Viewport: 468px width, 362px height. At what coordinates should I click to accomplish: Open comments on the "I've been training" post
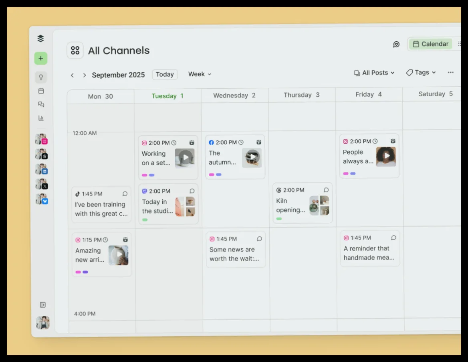(x=125, y=194)
